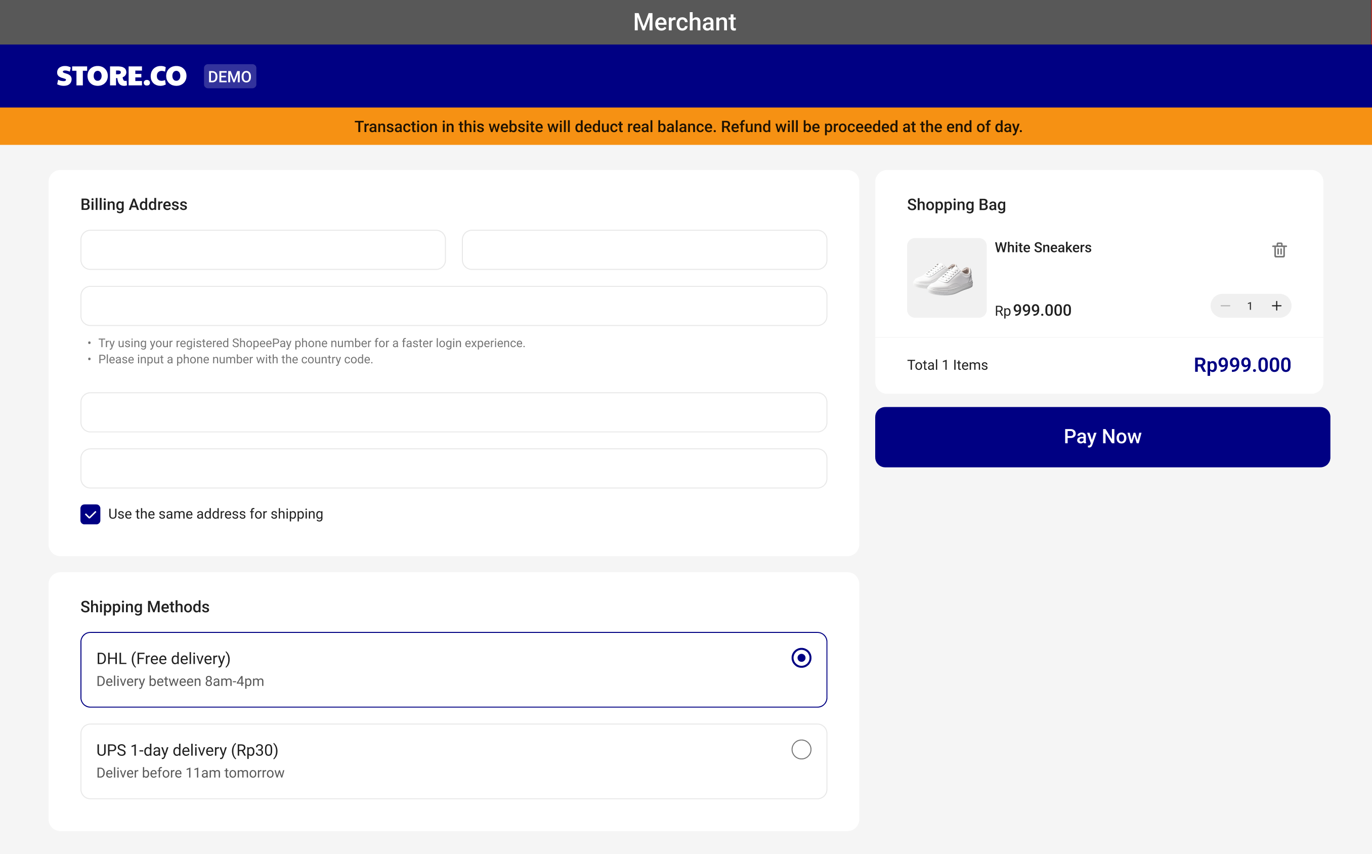Click the STORE.CO logo
1372x854 pixels.
(121, 76)
